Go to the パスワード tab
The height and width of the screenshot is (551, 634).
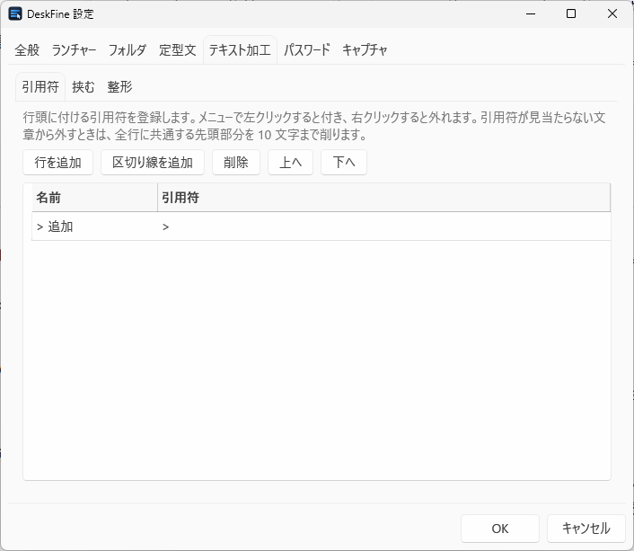click(x=307, y=50)
